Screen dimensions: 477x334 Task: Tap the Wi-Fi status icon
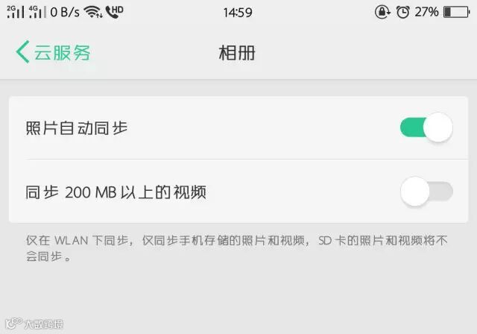(x=92, y=12)
